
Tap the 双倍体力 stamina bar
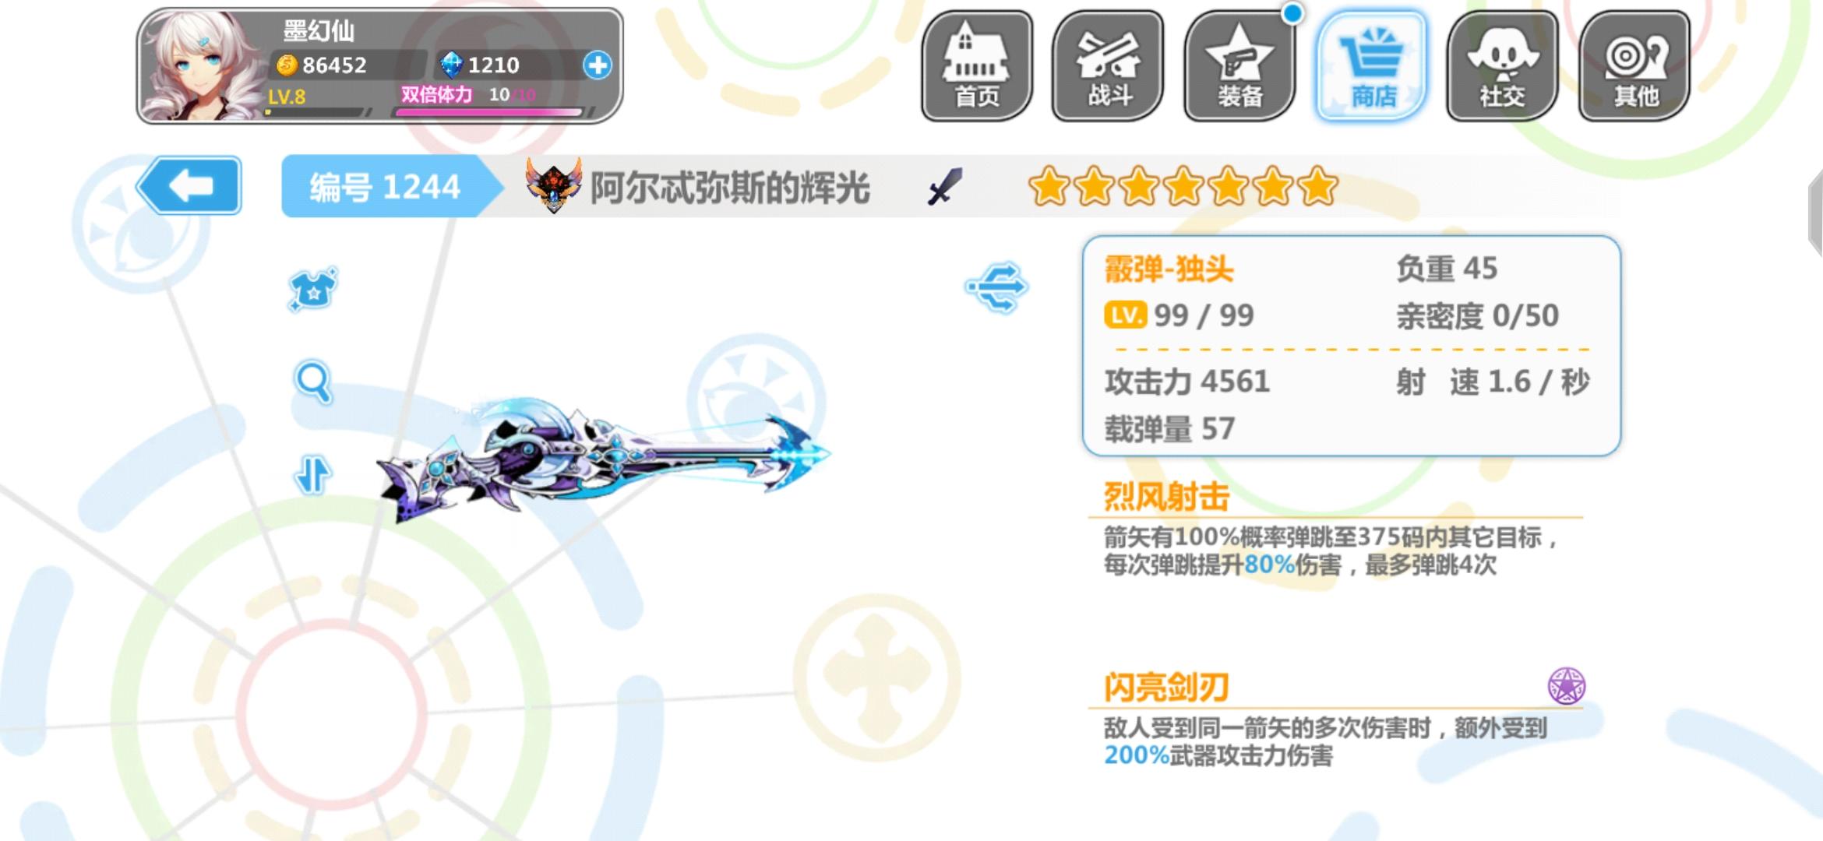point(488,103)
